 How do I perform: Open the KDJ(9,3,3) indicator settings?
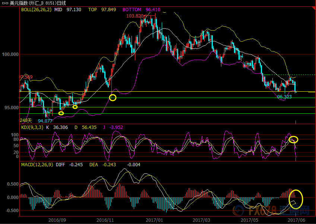[x=32, y=127]
